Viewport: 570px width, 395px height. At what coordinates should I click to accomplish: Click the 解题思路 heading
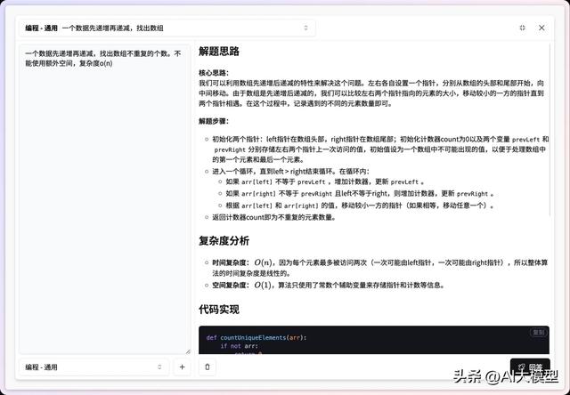219,52
